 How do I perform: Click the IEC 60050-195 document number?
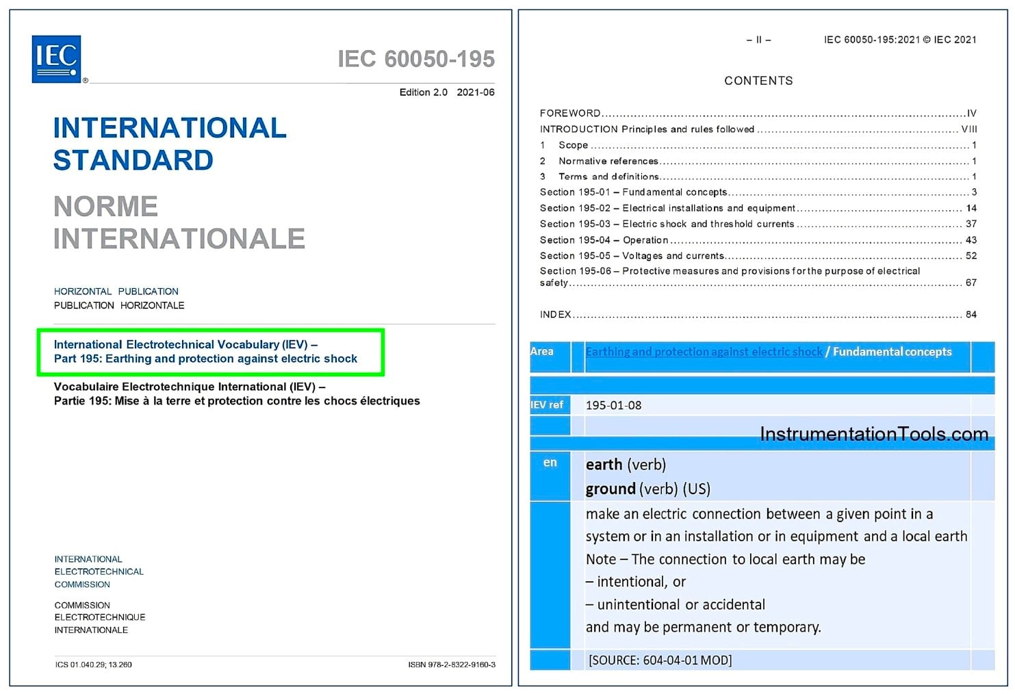(x=416, y=59)
